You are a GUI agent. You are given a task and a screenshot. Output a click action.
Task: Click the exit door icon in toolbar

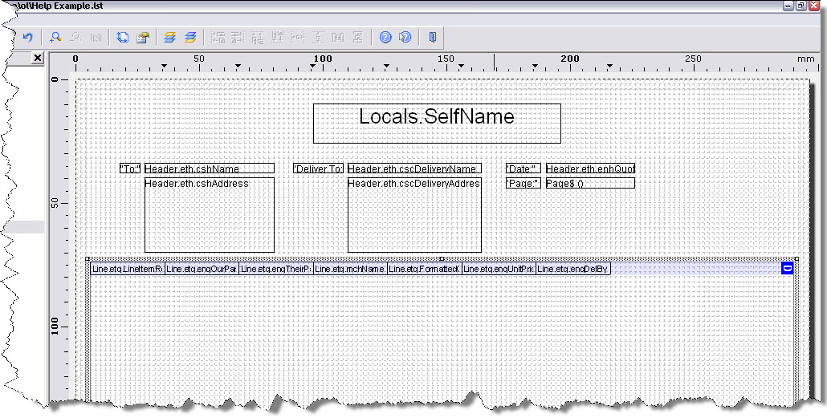click(x=432, y=38)
